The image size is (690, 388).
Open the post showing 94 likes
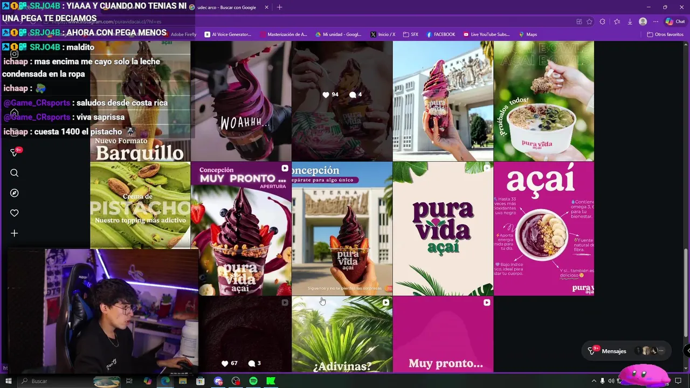coord(342,101)
